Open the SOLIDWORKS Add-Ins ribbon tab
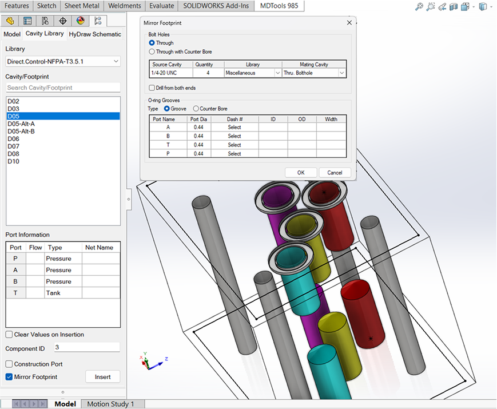 (216, 6)
